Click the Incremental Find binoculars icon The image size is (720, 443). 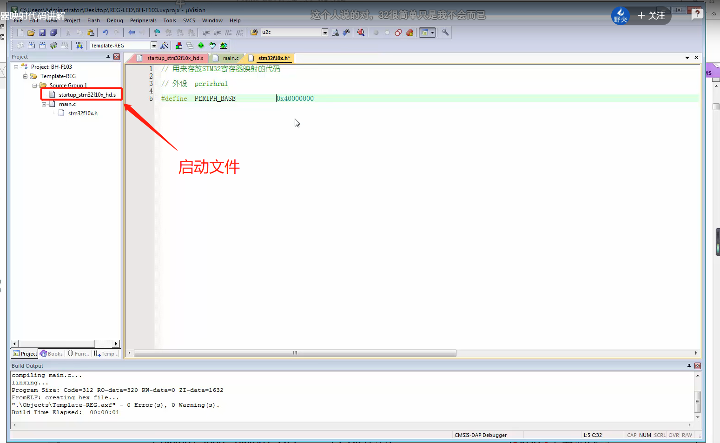click(346, 33)
